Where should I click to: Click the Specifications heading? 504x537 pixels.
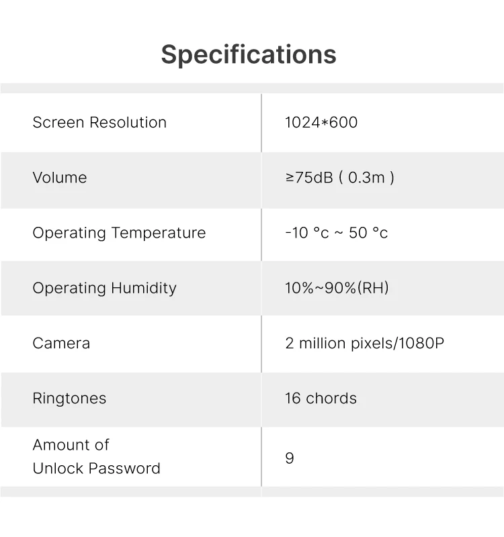click(249, 54)
